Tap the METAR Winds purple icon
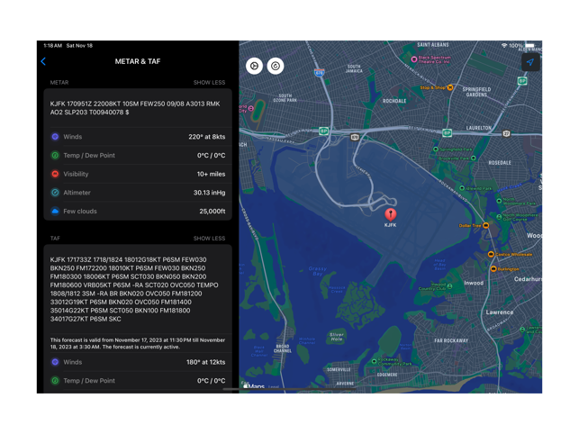579x434 pixels. pyautogui.click(x=55, y=137)
